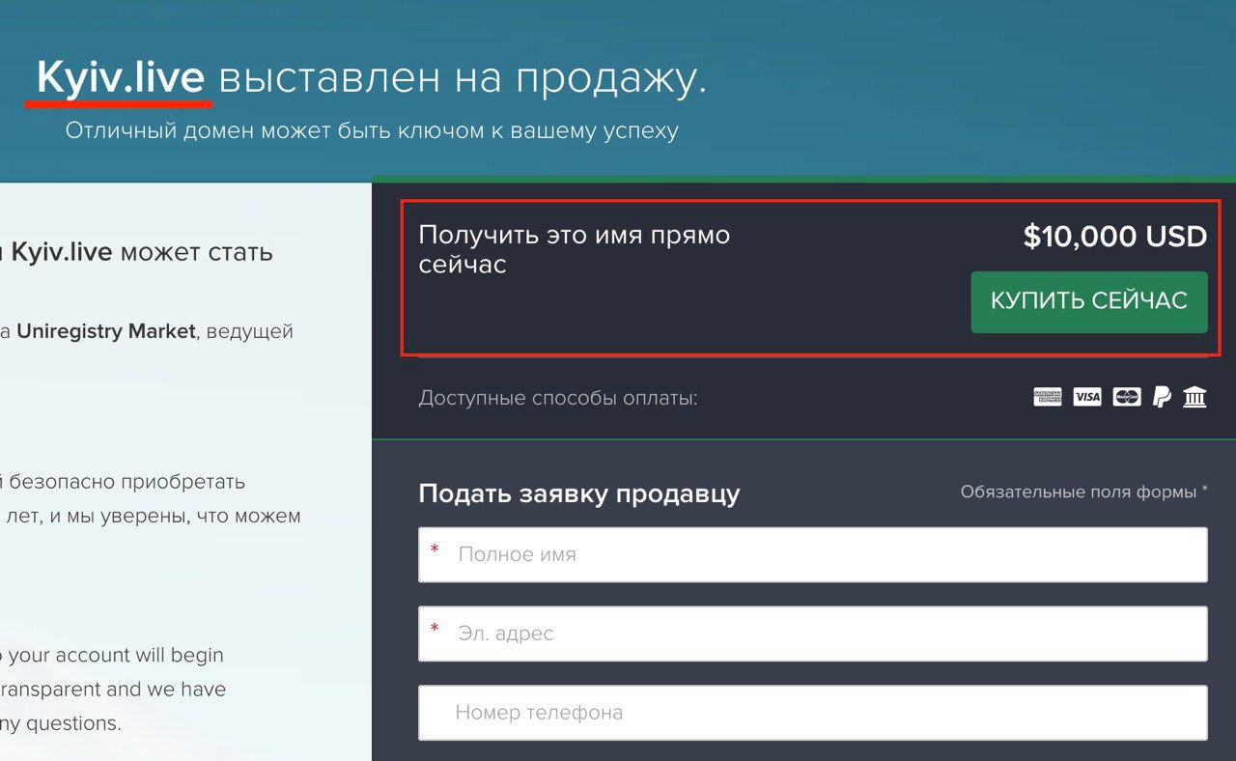This screenshot has width=1236, height=761.
Task: Click the Kyiv.live domain title in header
Action: point(121,77)
